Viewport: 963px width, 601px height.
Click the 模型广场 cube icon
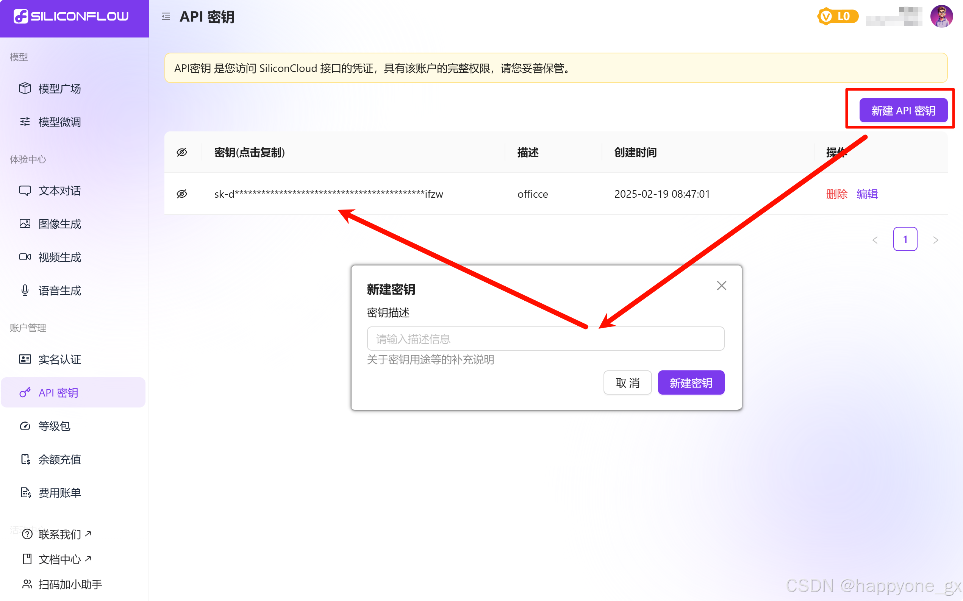point(25,88)
